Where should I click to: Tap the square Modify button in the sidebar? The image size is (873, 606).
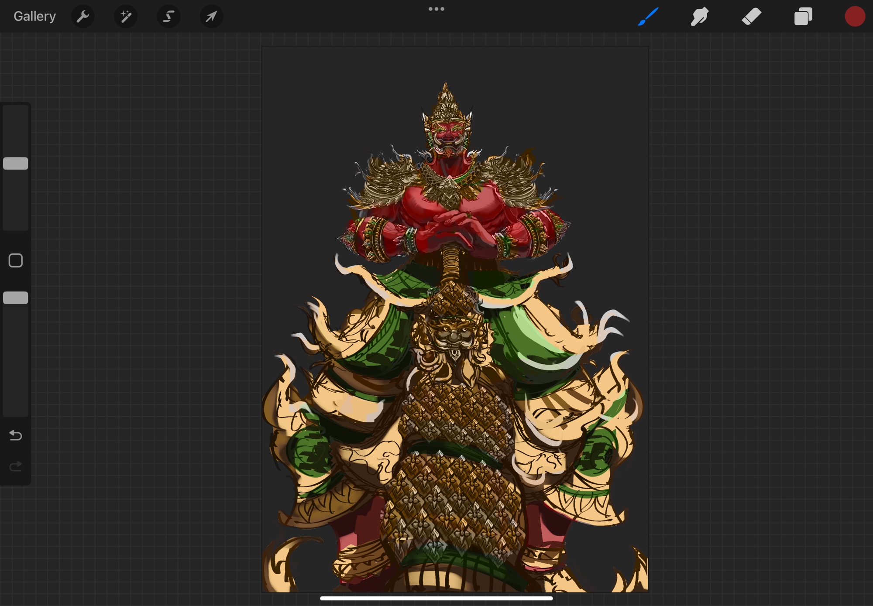[16, 261]
